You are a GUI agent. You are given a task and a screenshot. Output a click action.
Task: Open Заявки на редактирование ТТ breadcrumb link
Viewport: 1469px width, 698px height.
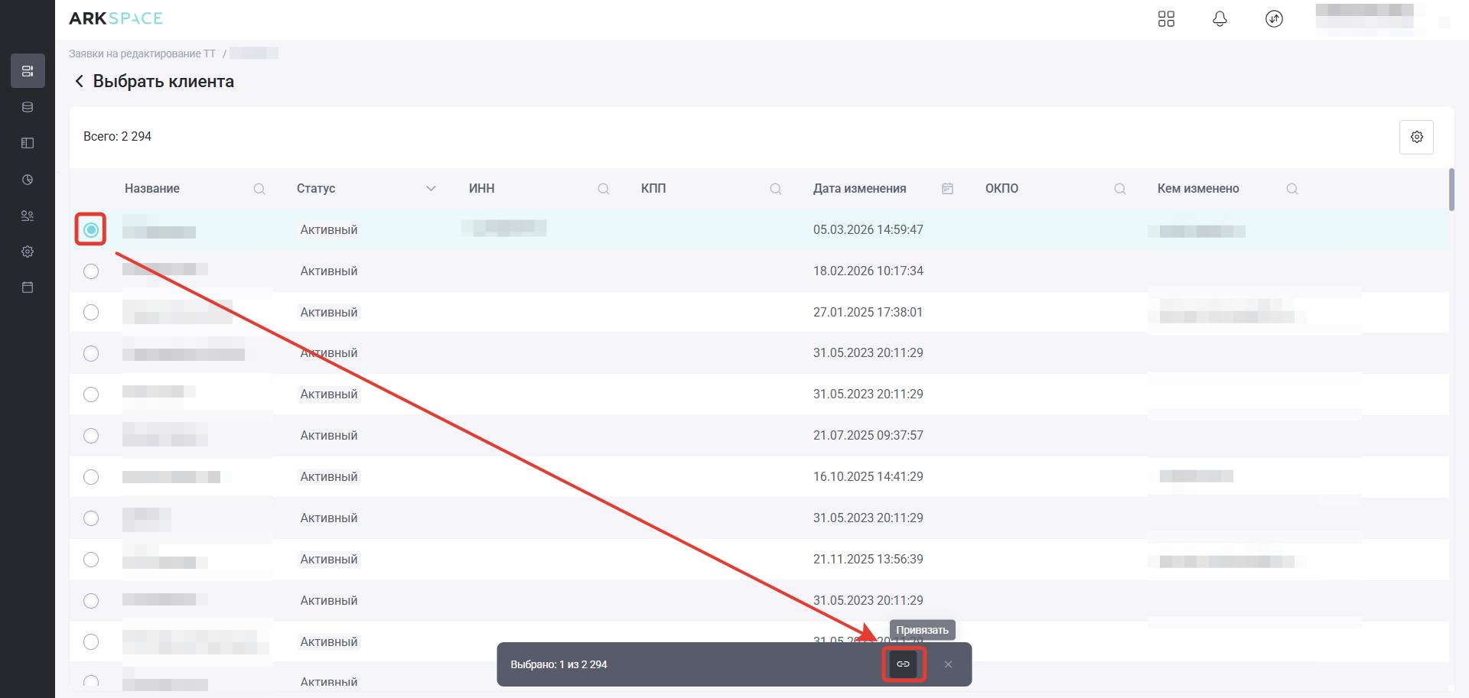[x=142, y=54]
